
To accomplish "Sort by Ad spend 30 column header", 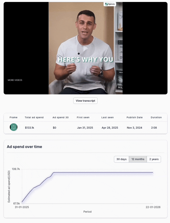I will coord(61,117).
